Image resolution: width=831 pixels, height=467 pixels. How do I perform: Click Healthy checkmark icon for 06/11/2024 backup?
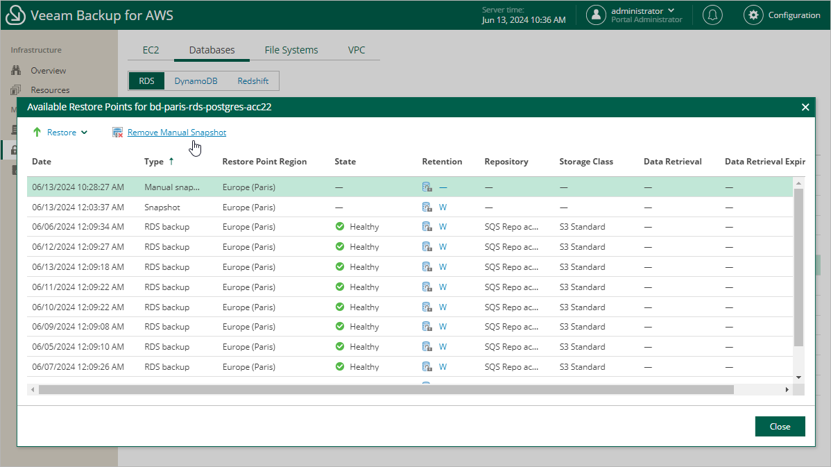click(x=340, y=287)
